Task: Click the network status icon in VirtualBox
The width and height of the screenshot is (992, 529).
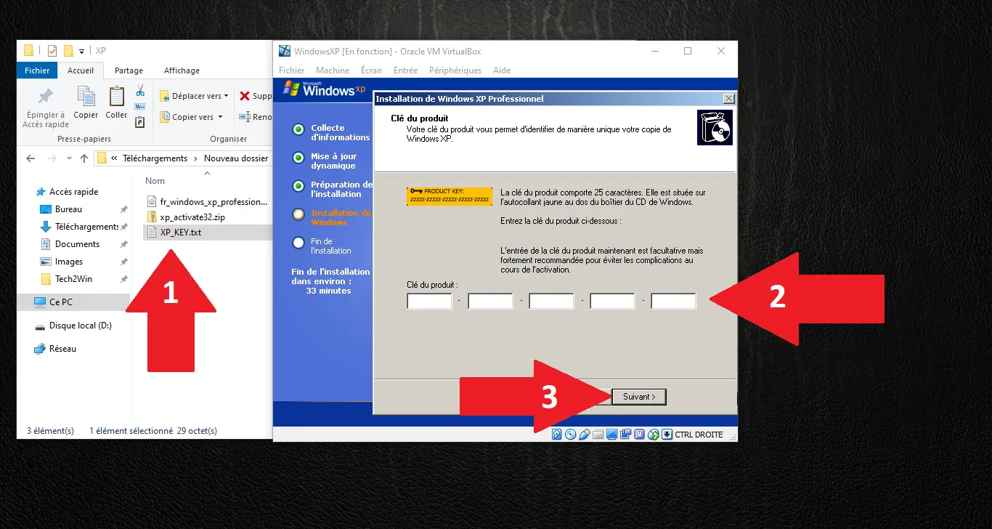Action: 625,434
